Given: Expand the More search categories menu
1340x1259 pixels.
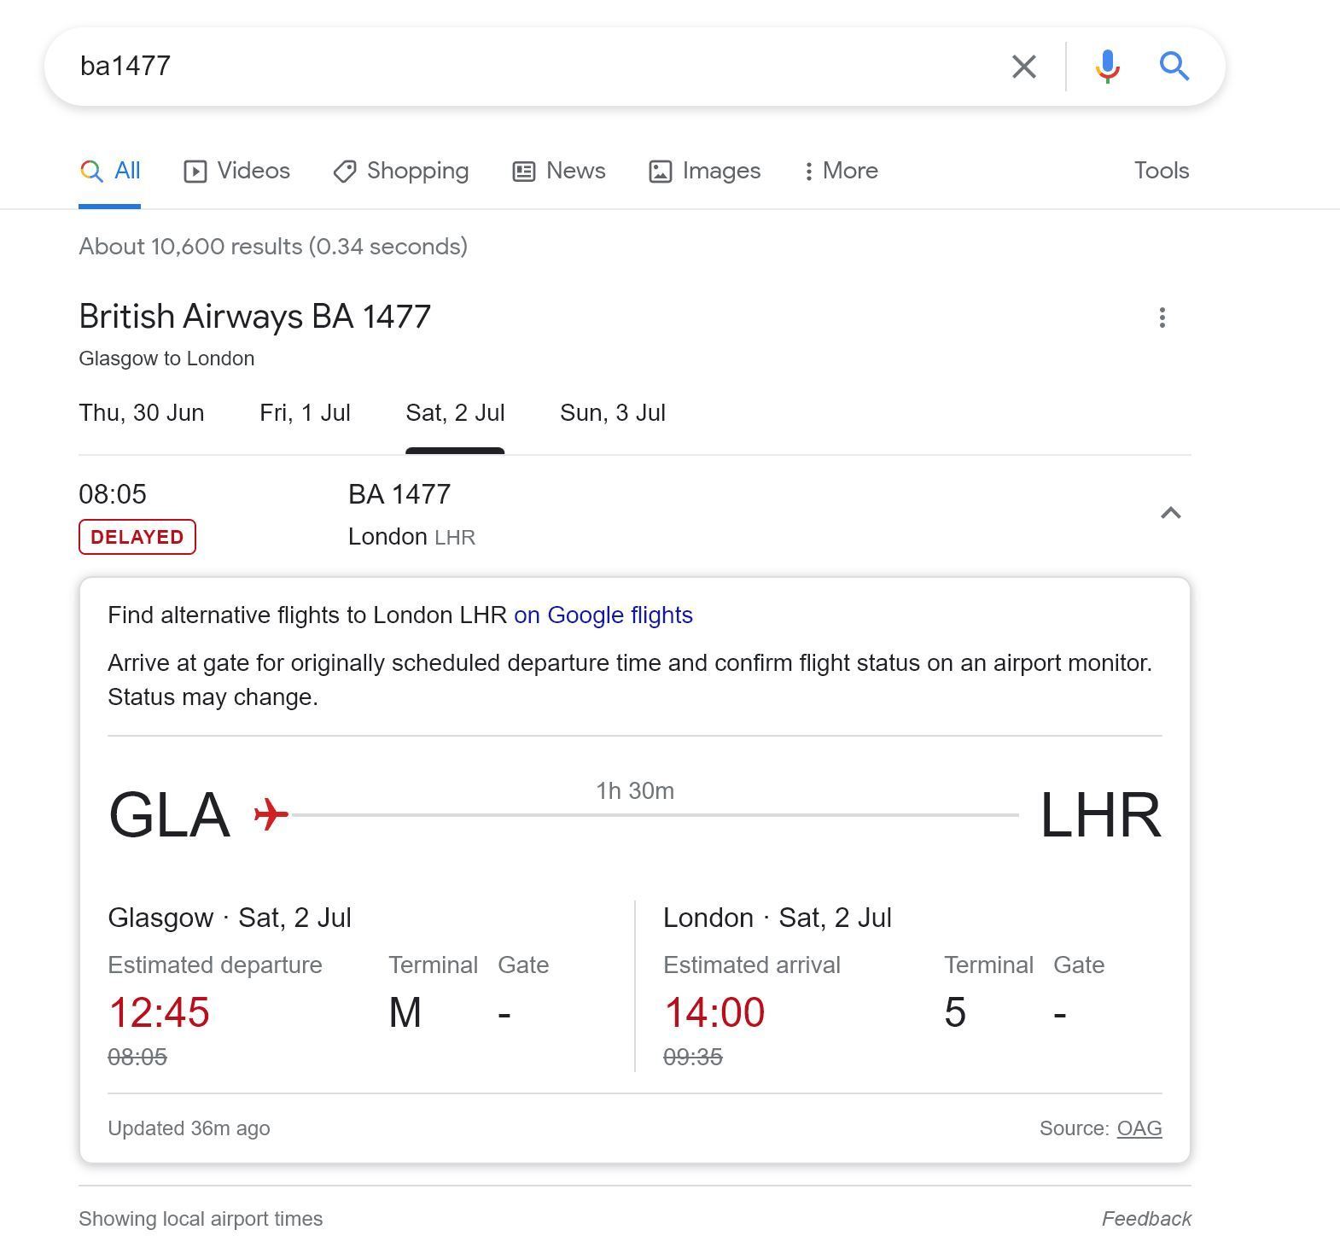Looking at the screenshot, I should pyautogui.click(x=841, y=171).
